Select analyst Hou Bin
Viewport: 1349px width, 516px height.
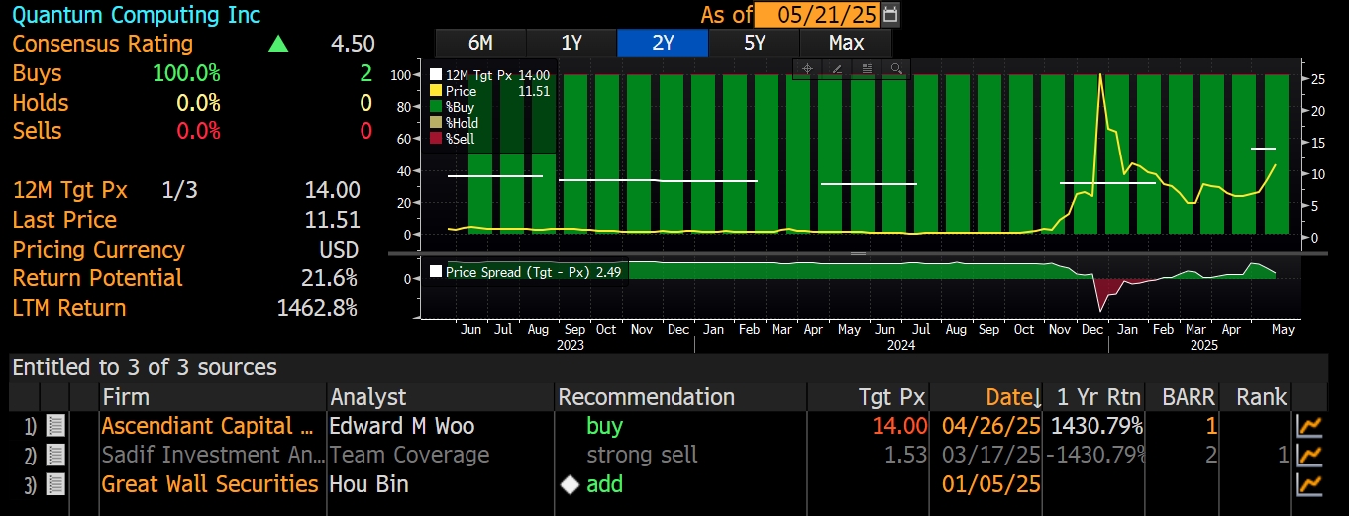(369, 484)
